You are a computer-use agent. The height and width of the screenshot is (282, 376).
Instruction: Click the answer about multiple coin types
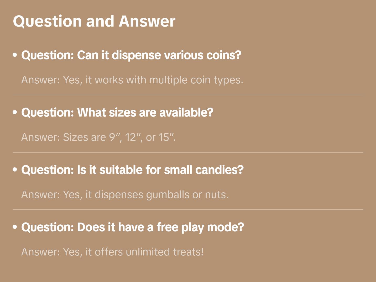(x=132, y=80)
